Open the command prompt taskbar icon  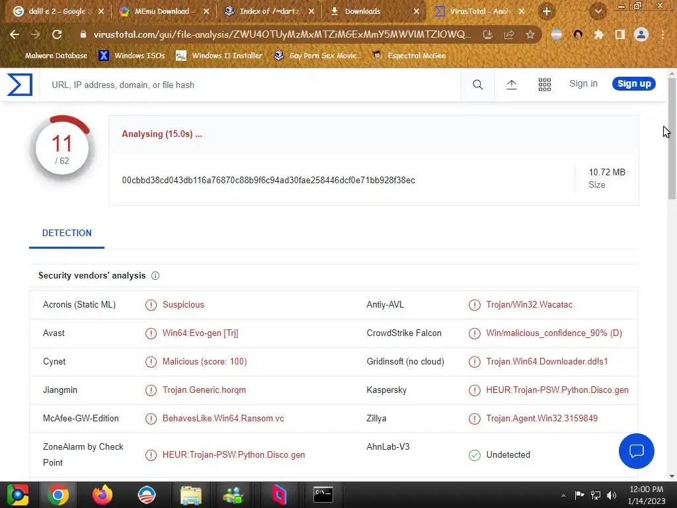coord(323,495)
